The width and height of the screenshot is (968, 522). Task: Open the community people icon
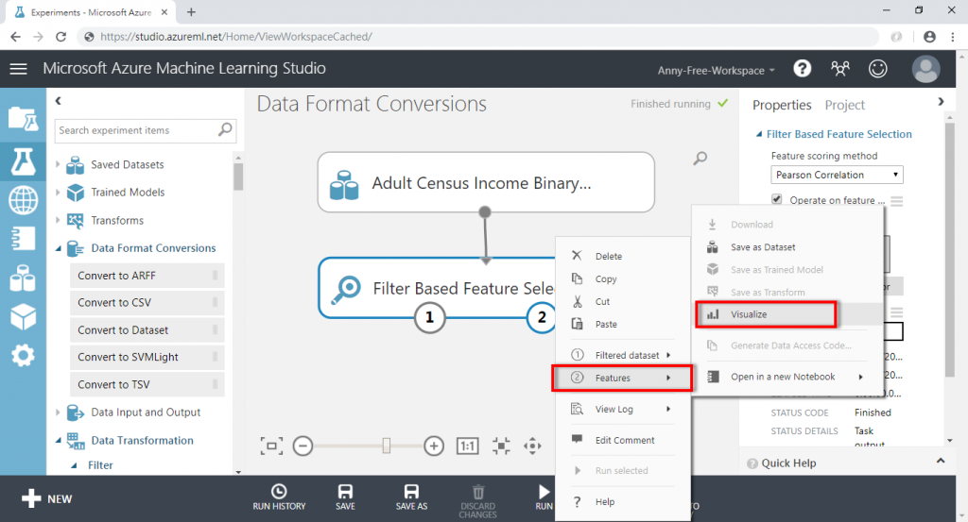[x=839, y=68]
